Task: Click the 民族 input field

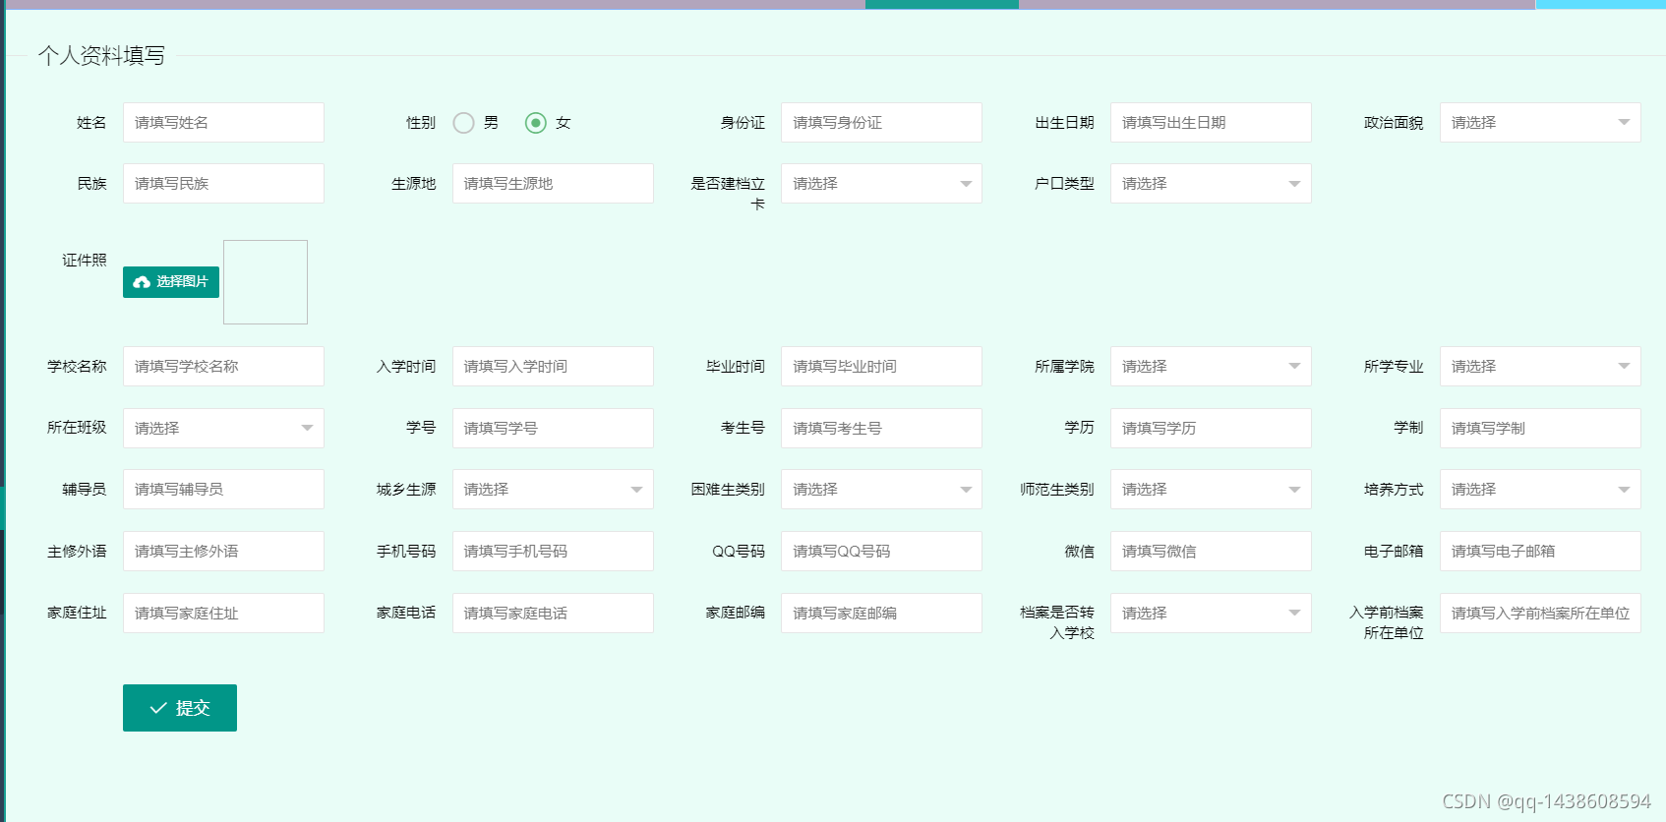Action: tap(223, 184)
